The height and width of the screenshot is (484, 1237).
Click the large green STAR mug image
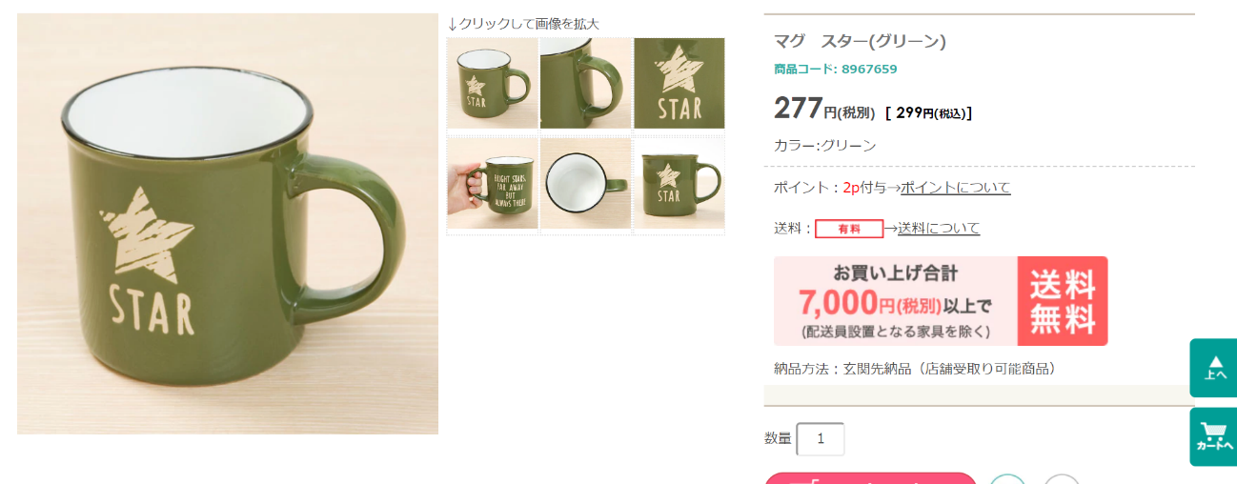(228, 224)
